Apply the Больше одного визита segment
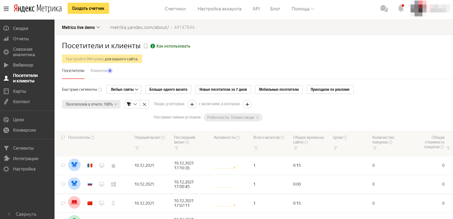 click(168, 90)
